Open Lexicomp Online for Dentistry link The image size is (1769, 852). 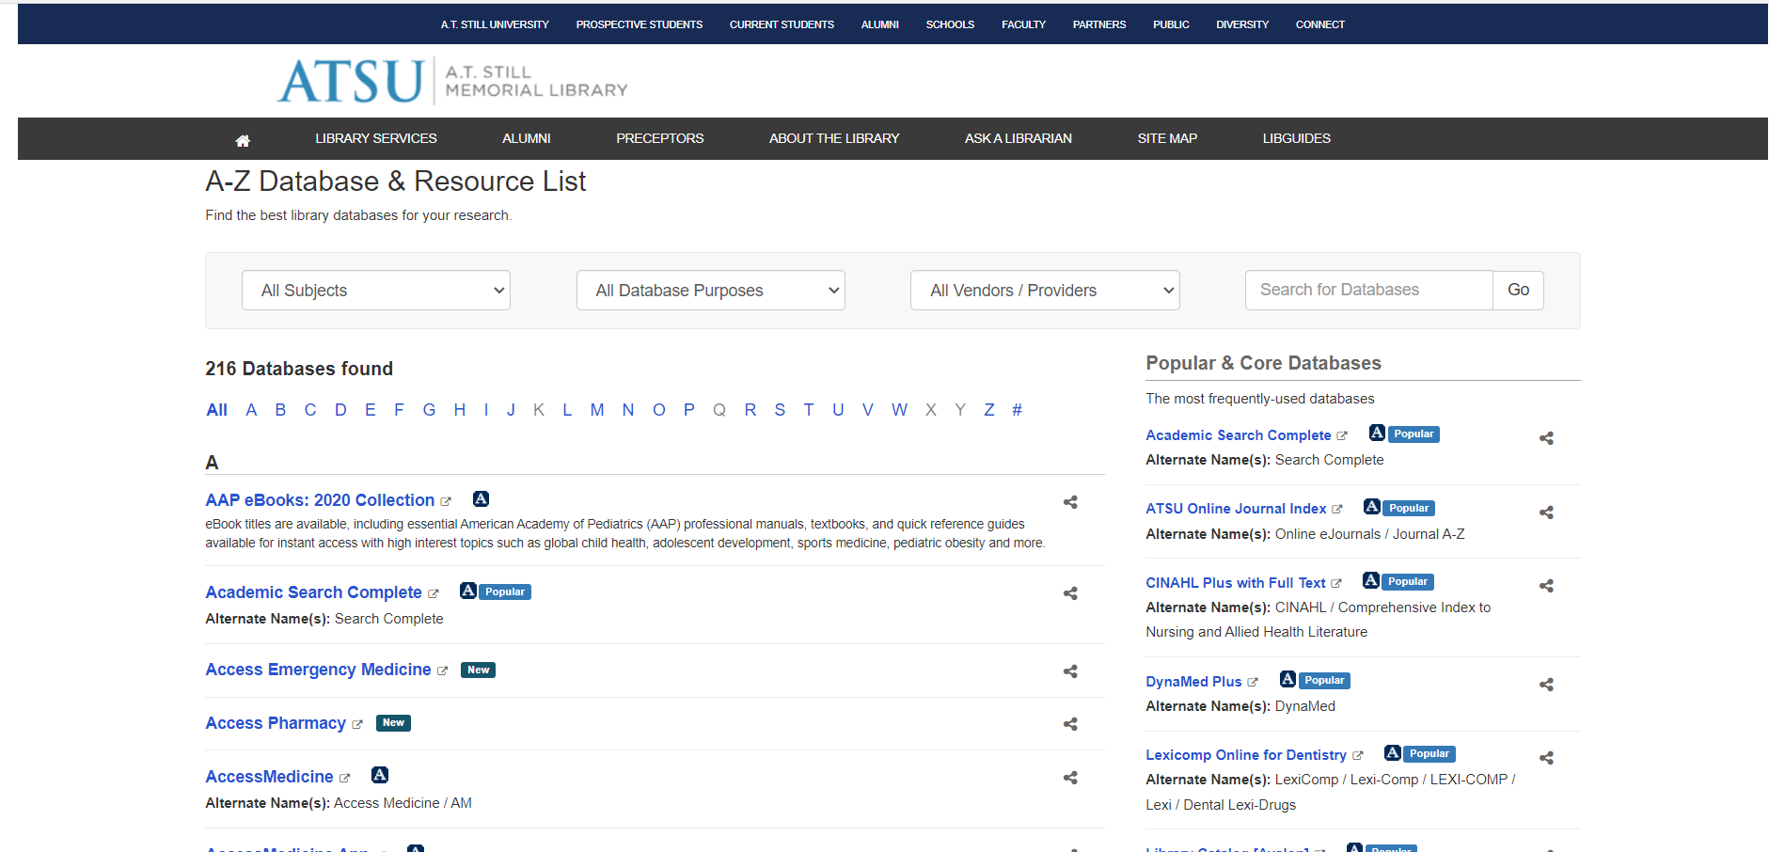click(1246, 755)
